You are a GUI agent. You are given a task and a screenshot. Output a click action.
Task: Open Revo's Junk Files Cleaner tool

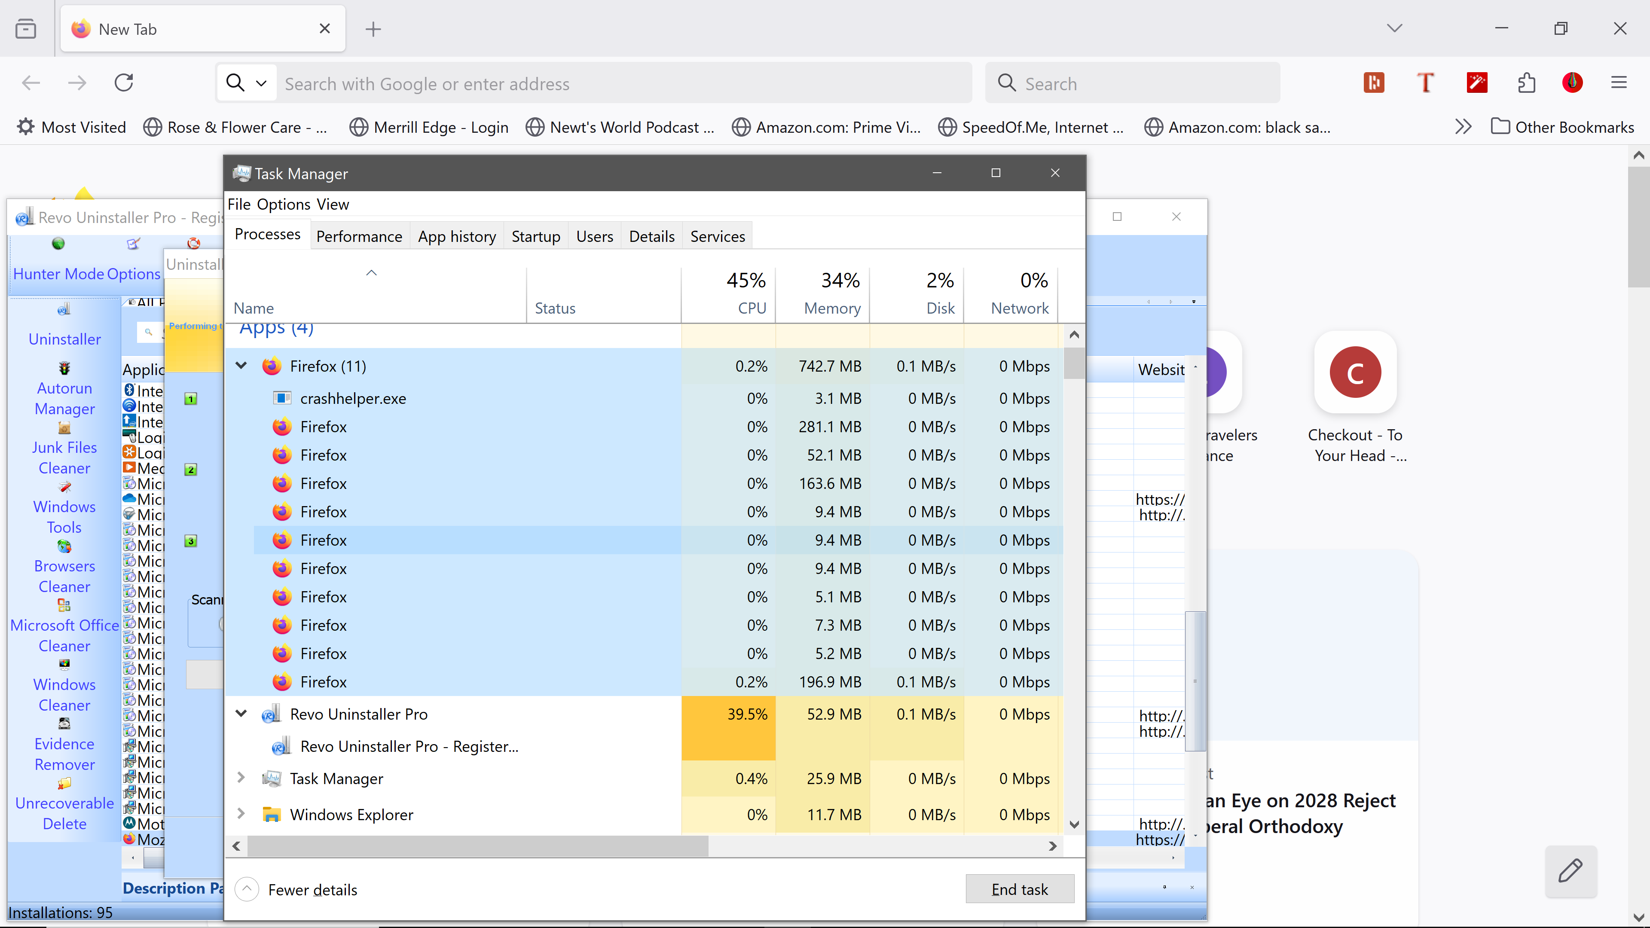click(64, 457)
